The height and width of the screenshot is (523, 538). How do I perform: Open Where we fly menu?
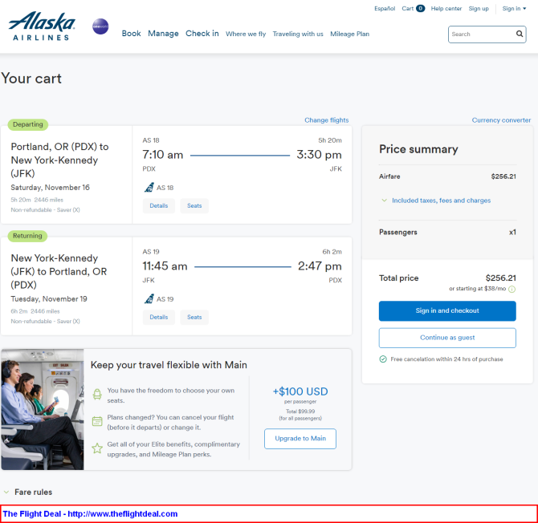coord(246,34)
